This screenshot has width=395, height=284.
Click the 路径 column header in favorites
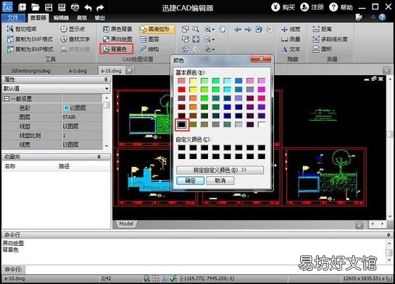click(64, 166)
